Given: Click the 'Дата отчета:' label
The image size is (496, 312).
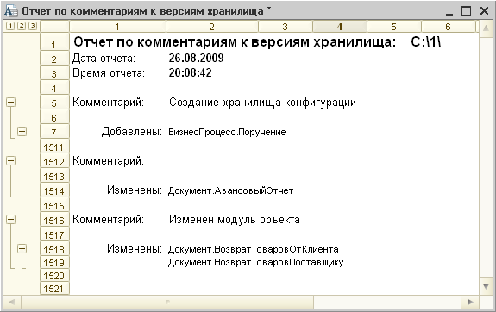Looking at the screenshot, I should tap(104, 59).
